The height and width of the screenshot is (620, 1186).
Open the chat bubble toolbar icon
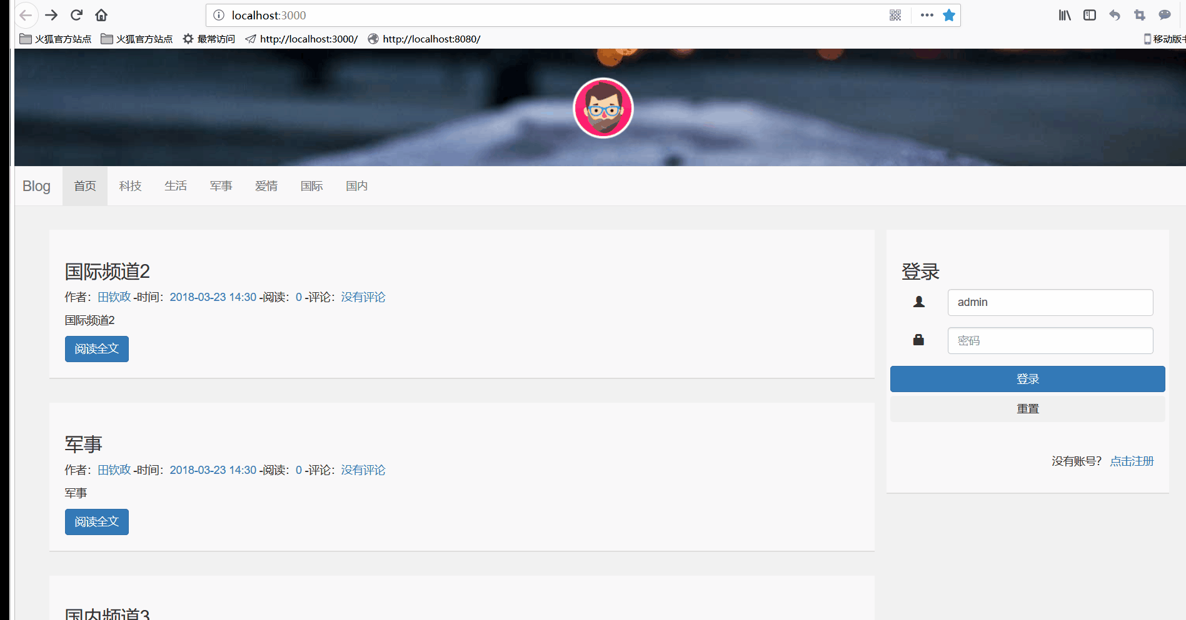click(x=1165, y=15)
